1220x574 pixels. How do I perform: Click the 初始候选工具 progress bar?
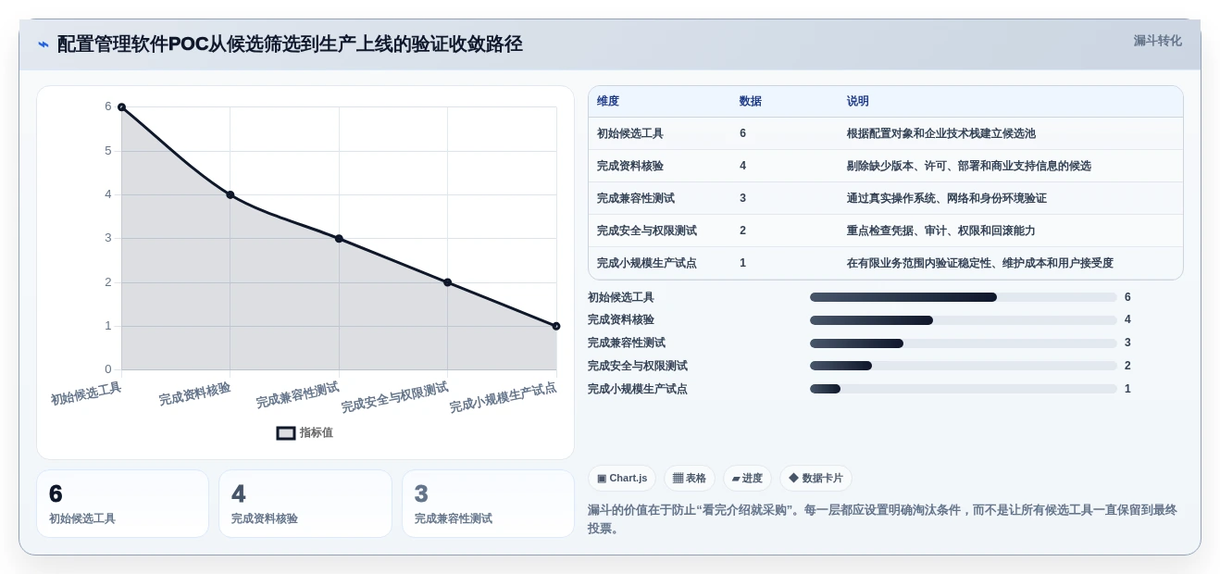coord(964,297)
